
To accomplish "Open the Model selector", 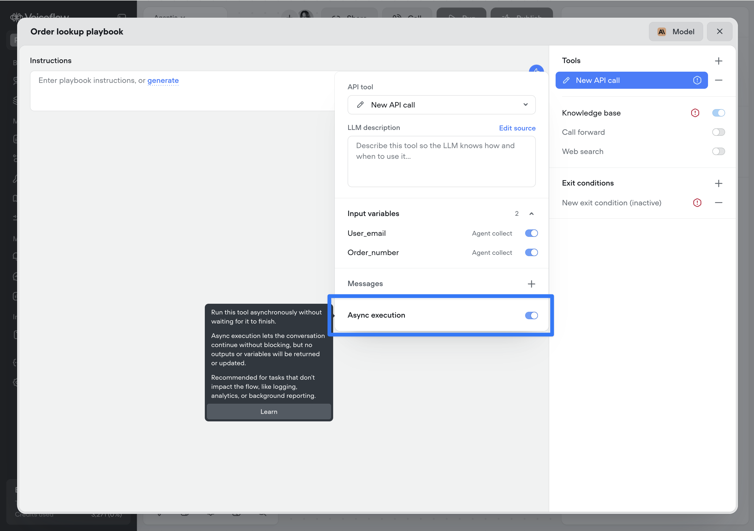I will [x=675, y=32].
